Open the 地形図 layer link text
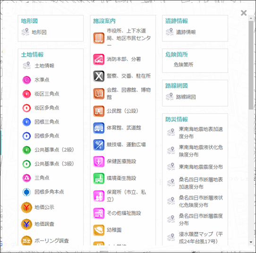This screenshot has height=253, width=256. pyautogui.click(x=39, y=32)
